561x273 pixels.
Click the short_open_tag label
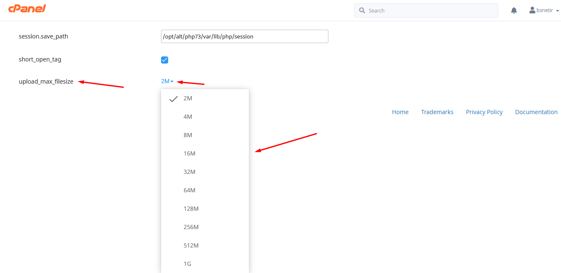point(40,59)
